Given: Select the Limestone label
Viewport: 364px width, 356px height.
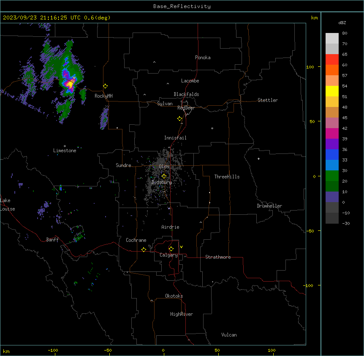Looking at the screenshot, I should coord(65,151).
